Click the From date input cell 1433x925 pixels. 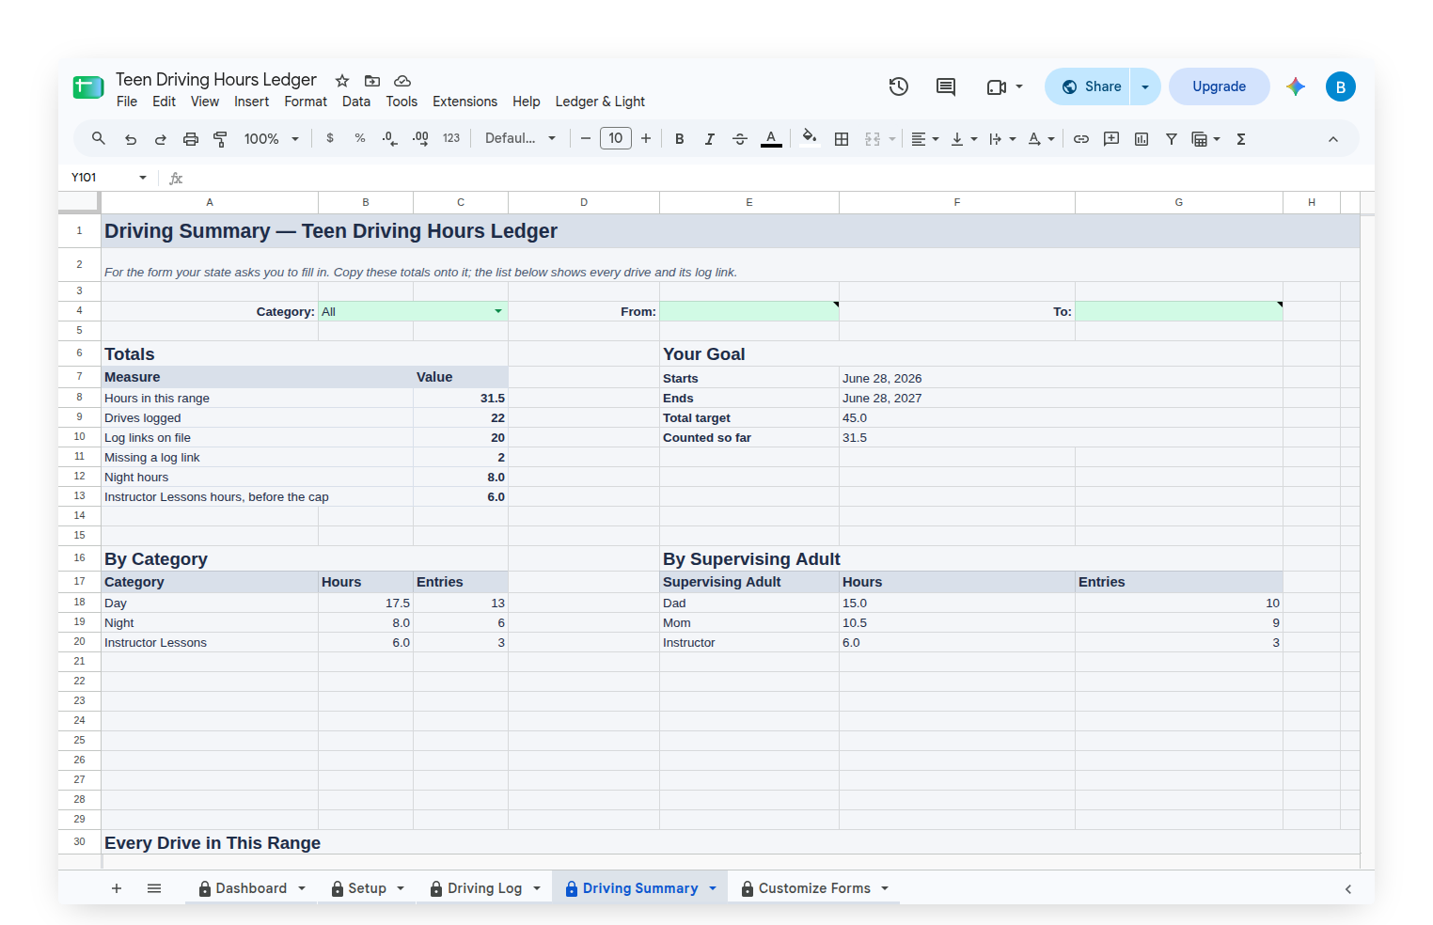[749, 311]
